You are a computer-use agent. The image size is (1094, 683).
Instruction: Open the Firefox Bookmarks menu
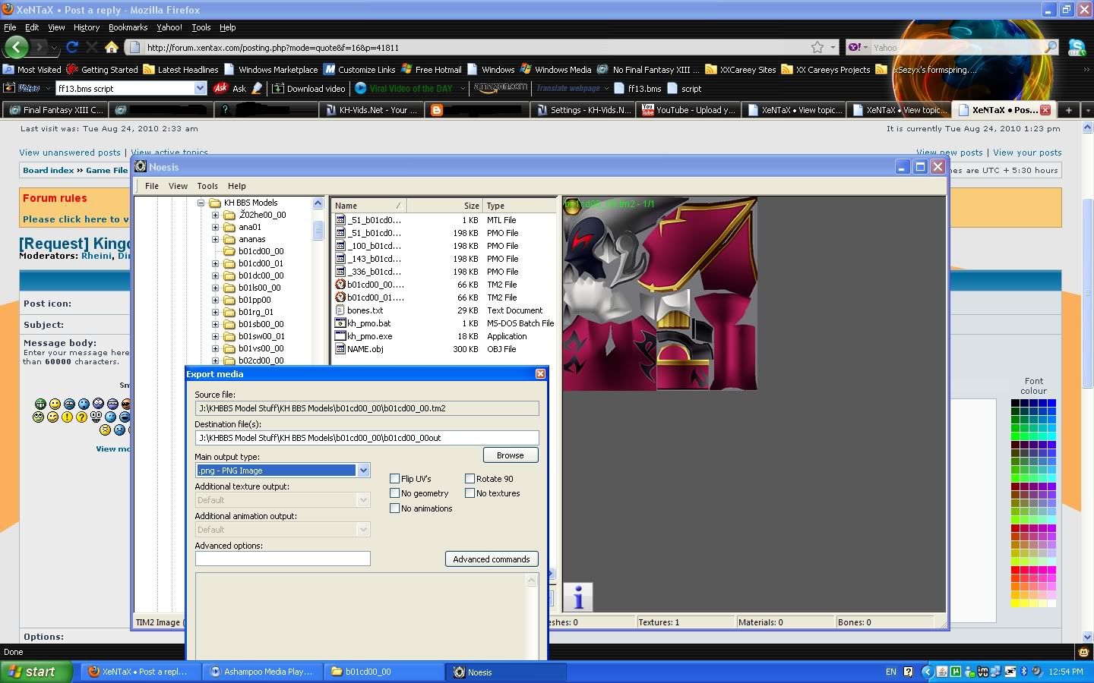[128, 27]
